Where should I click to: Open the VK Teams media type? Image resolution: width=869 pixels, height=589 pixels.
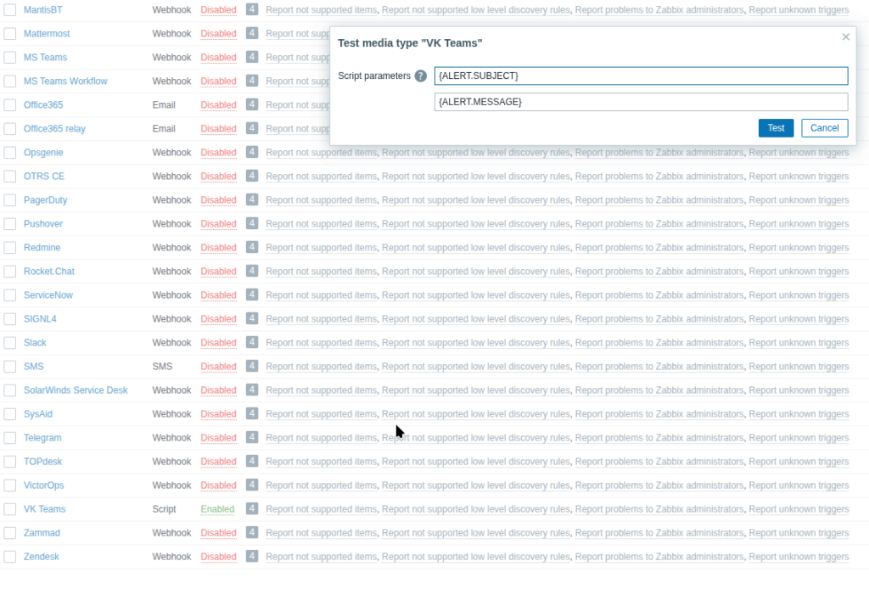(44, 509)
